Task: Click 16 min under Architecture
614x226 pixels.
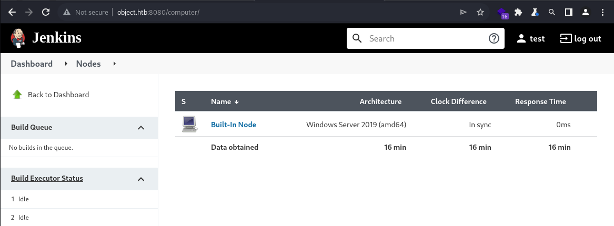Action: [395, 147]
